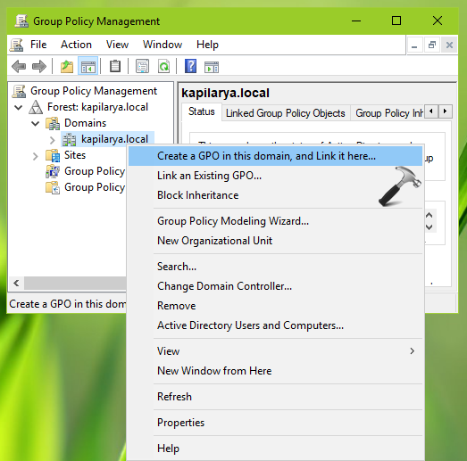Viewport: 467px width, 461px height.
Task: Toggle the Show/Hide Action Pane icon
Action: (212, 67)
